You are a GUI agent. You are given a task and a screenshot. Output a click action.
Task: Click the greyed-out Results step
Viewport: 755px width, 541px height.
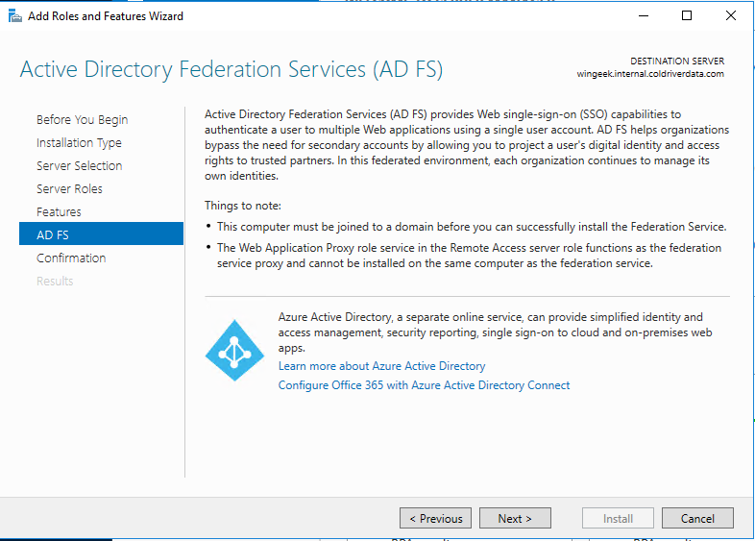coord(55,282)
